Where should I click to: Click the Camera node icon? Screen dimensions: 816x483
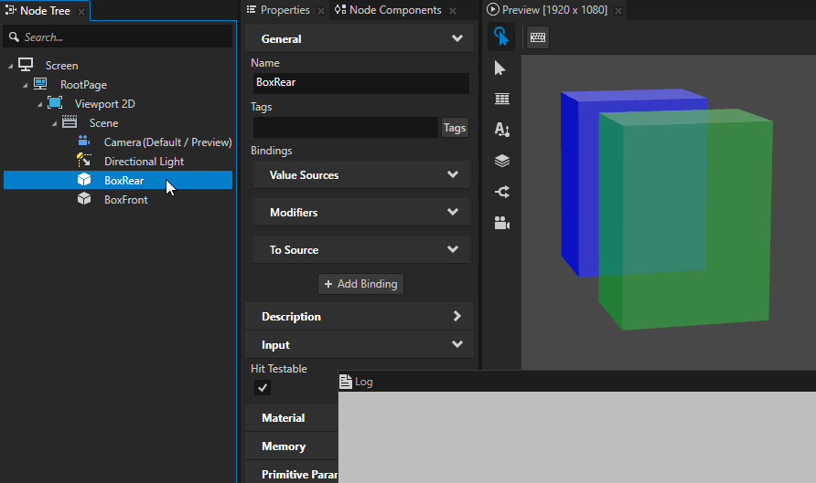(x=84, y=141)
